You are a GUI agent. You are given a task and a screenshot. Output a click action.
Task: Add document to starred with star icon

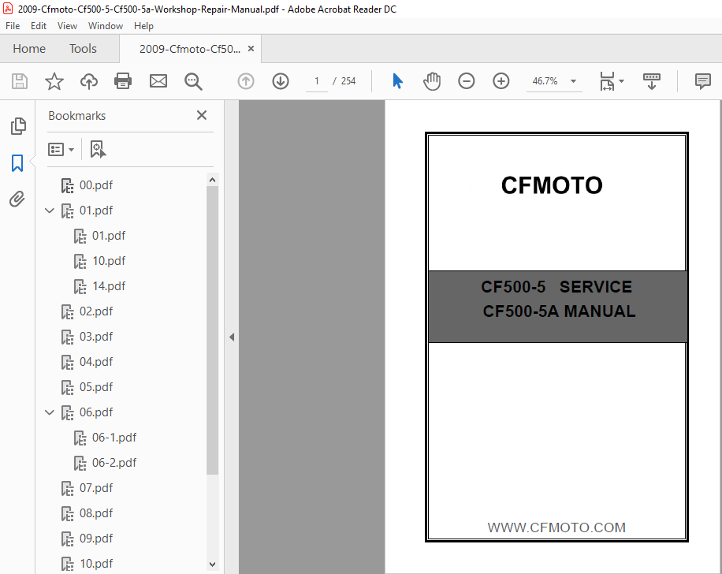[x=54, y=81]
